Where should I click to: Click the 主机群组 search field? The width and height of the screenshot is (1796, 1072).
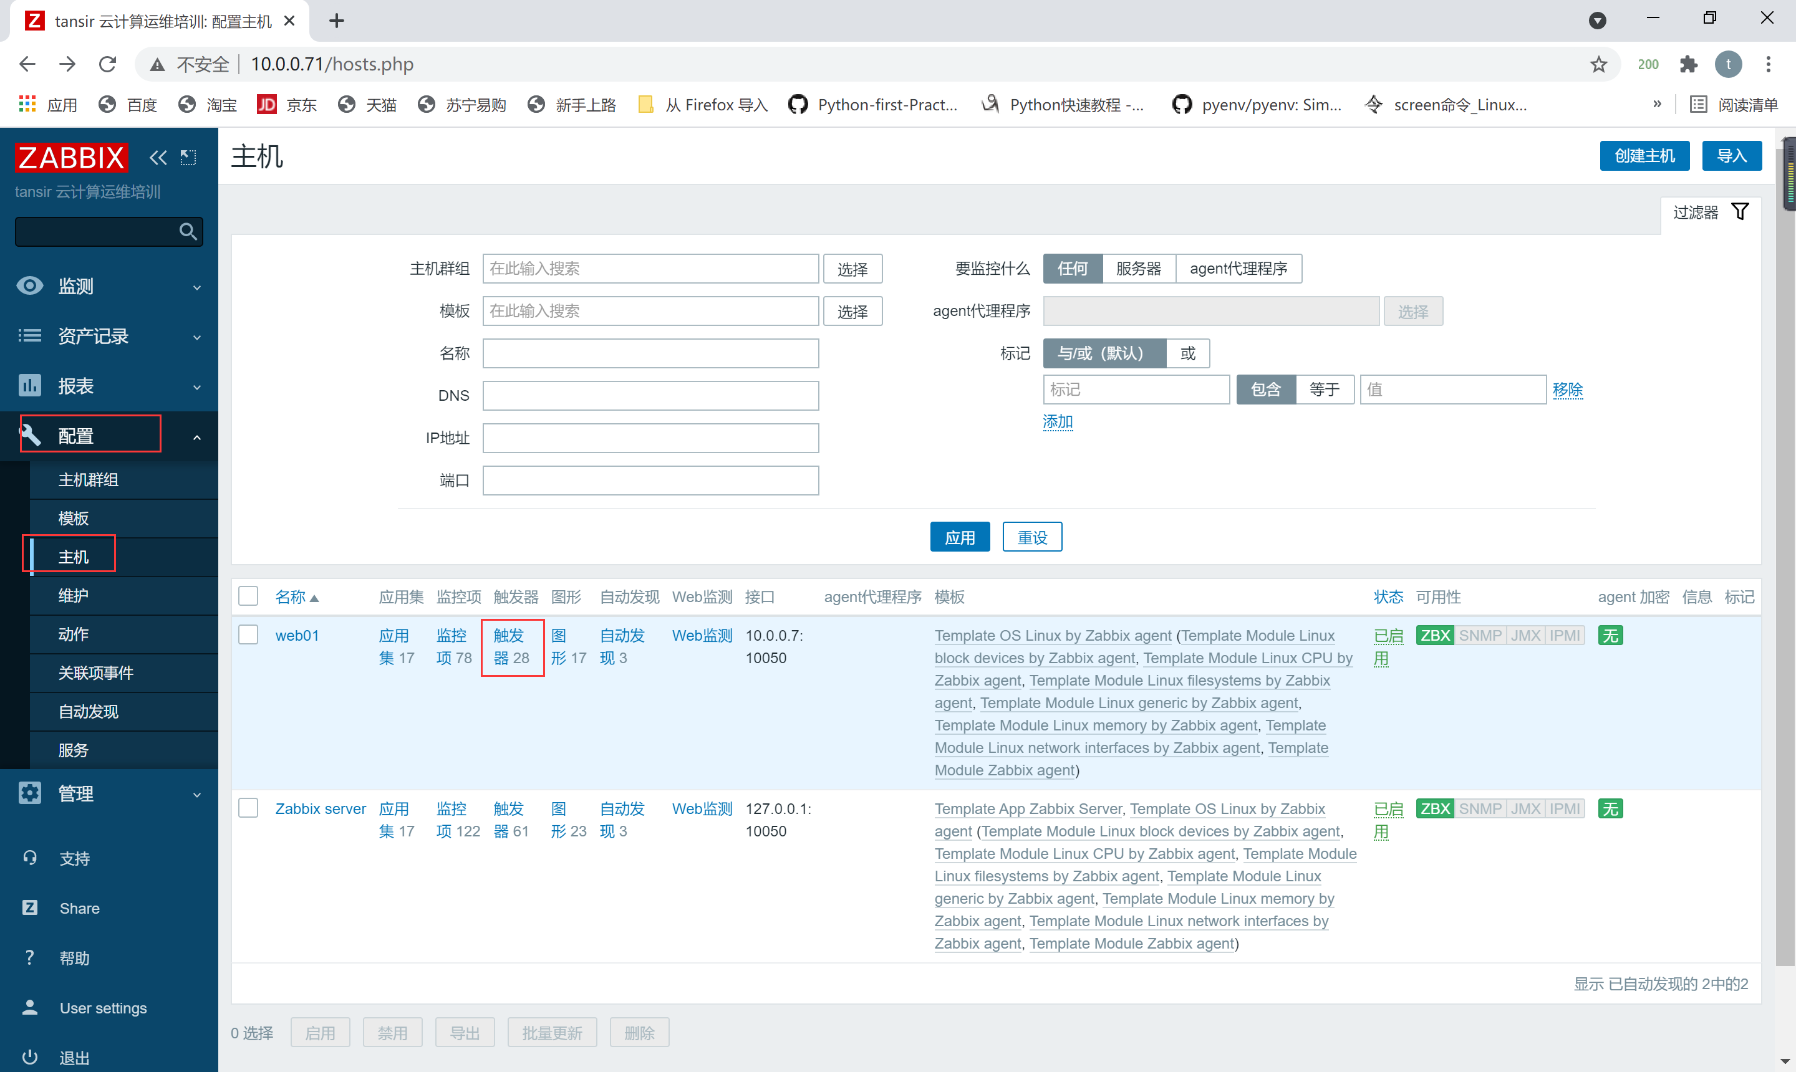point(650,269)
